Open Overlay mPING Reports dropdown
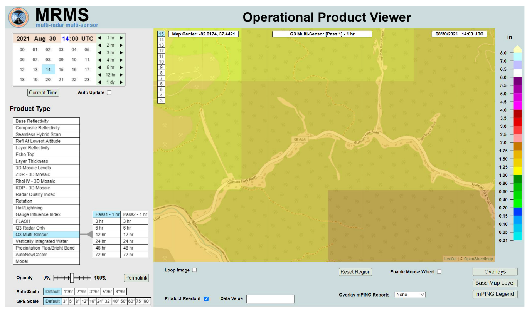This screenshot has width=527, height=310. [x=410, y=295]
